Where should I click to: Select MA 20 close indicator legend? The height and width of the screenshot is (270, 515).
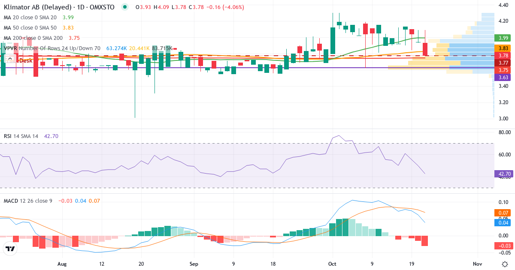30,17
